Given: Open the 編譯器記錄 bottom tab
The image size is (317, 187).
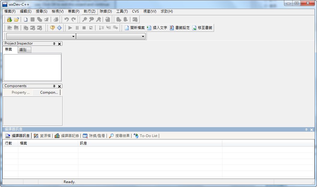Looking at the screenshot, I should pyautogui.click(x=67, y=136).
